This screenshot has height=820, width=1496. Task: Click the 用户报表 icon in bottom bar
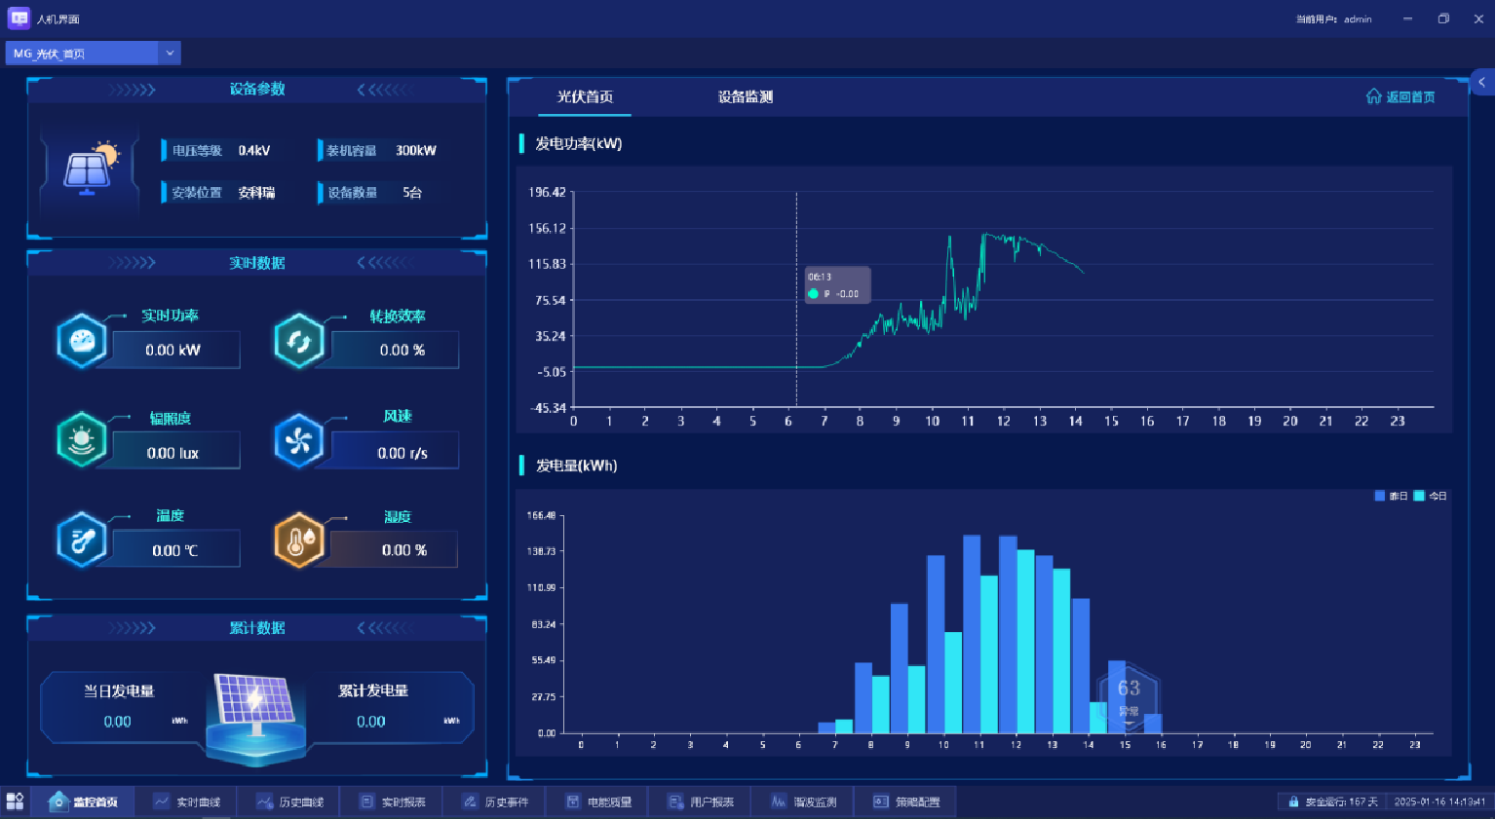pyautogui.click(x=675, y=801)
